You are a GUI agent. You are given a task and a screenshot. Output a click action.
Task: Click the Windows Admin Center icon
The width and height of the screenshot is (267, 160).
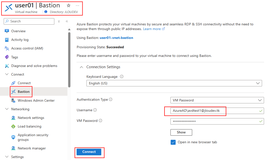pos(13,101)
